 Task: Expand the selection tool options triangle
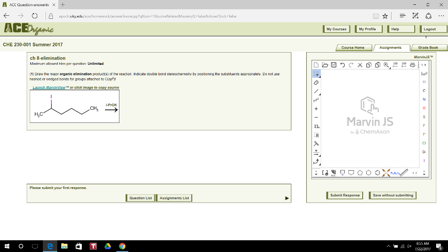(319, 77)
